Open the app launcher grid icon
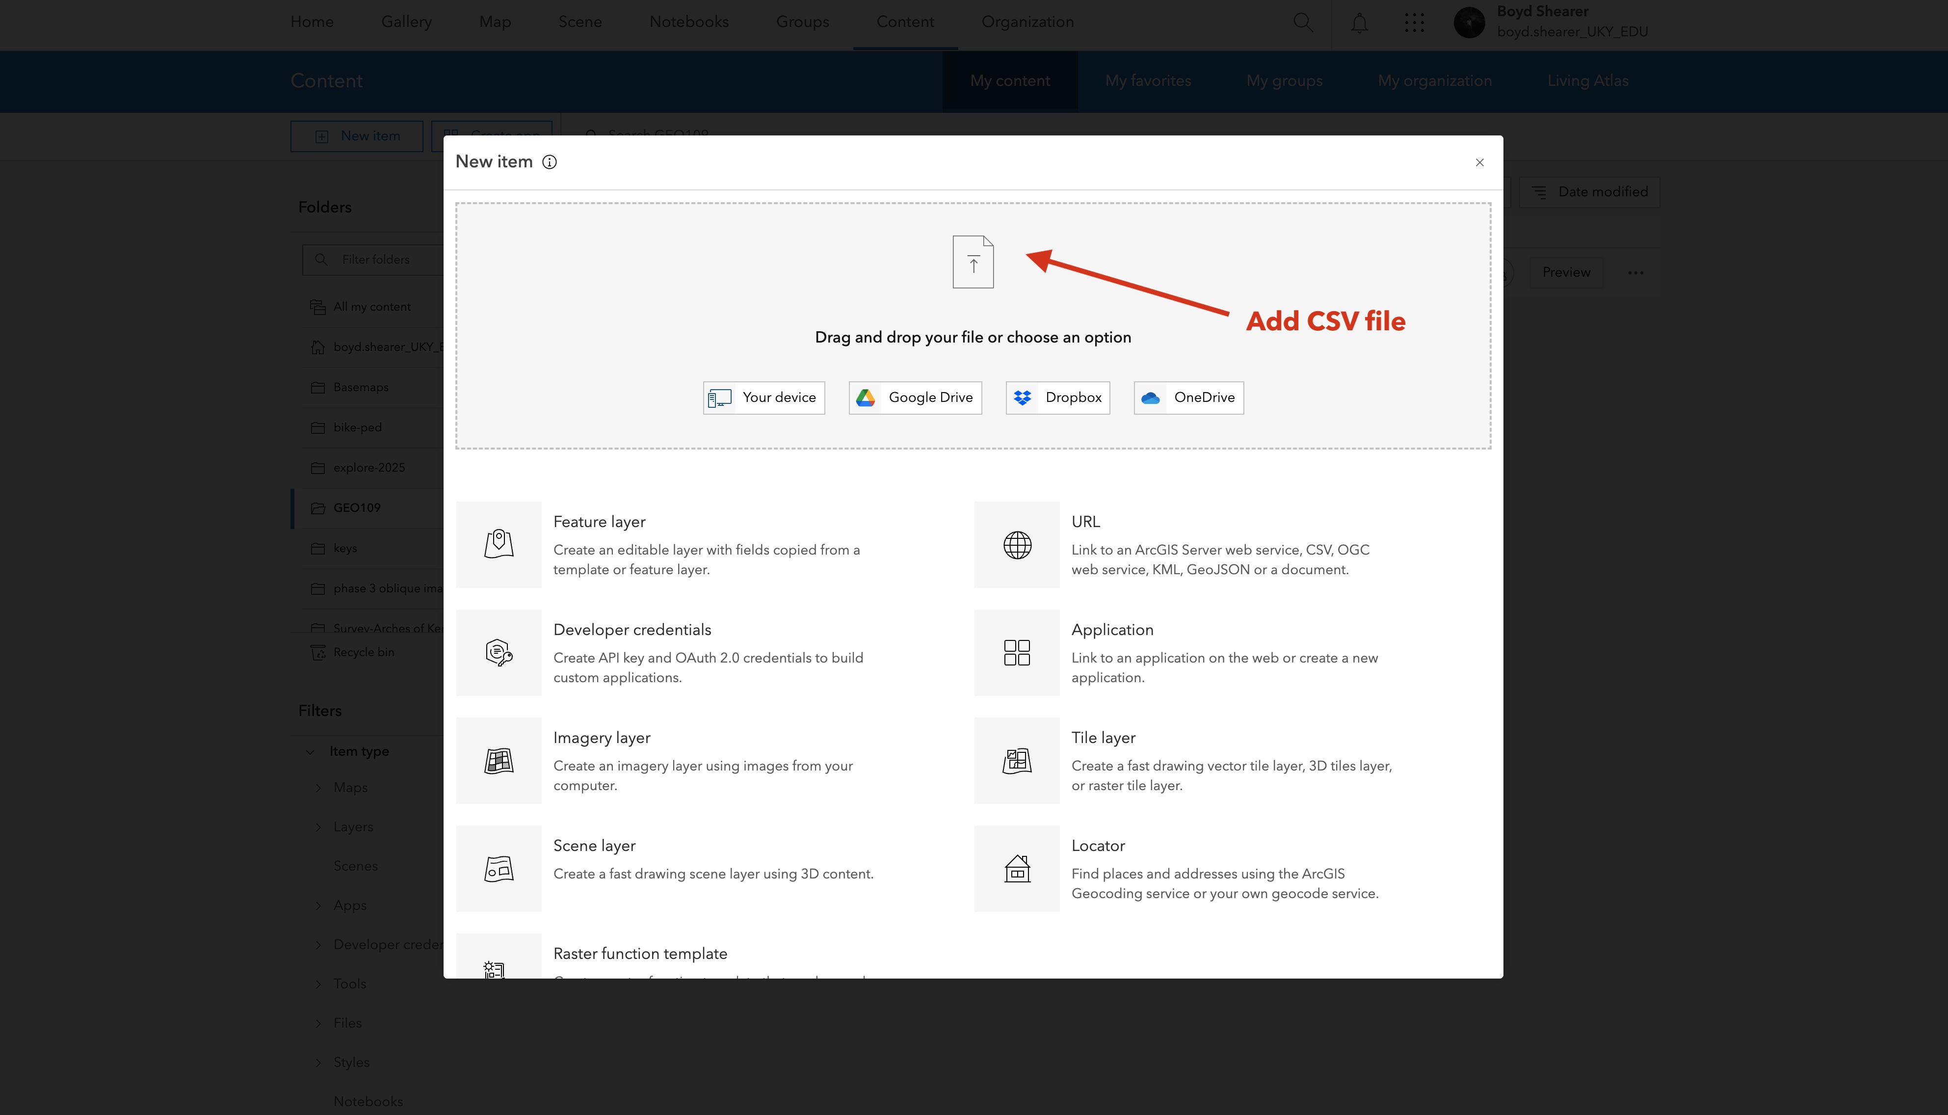Viewport: 1948px width, 1115px height. point(1415,22)
